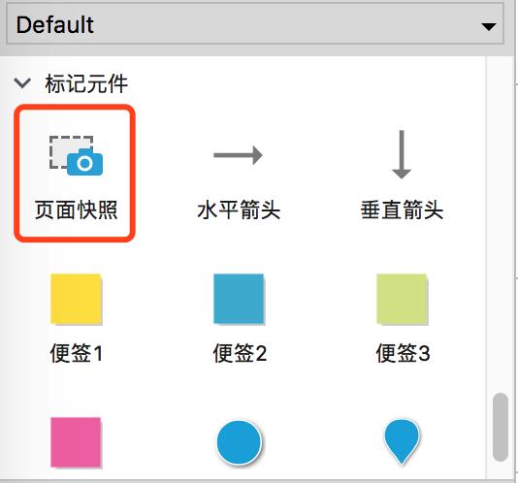Pick the 垂直箭头 vertical arrow widget
The image size is (518, 483).
tap(402, 154)
